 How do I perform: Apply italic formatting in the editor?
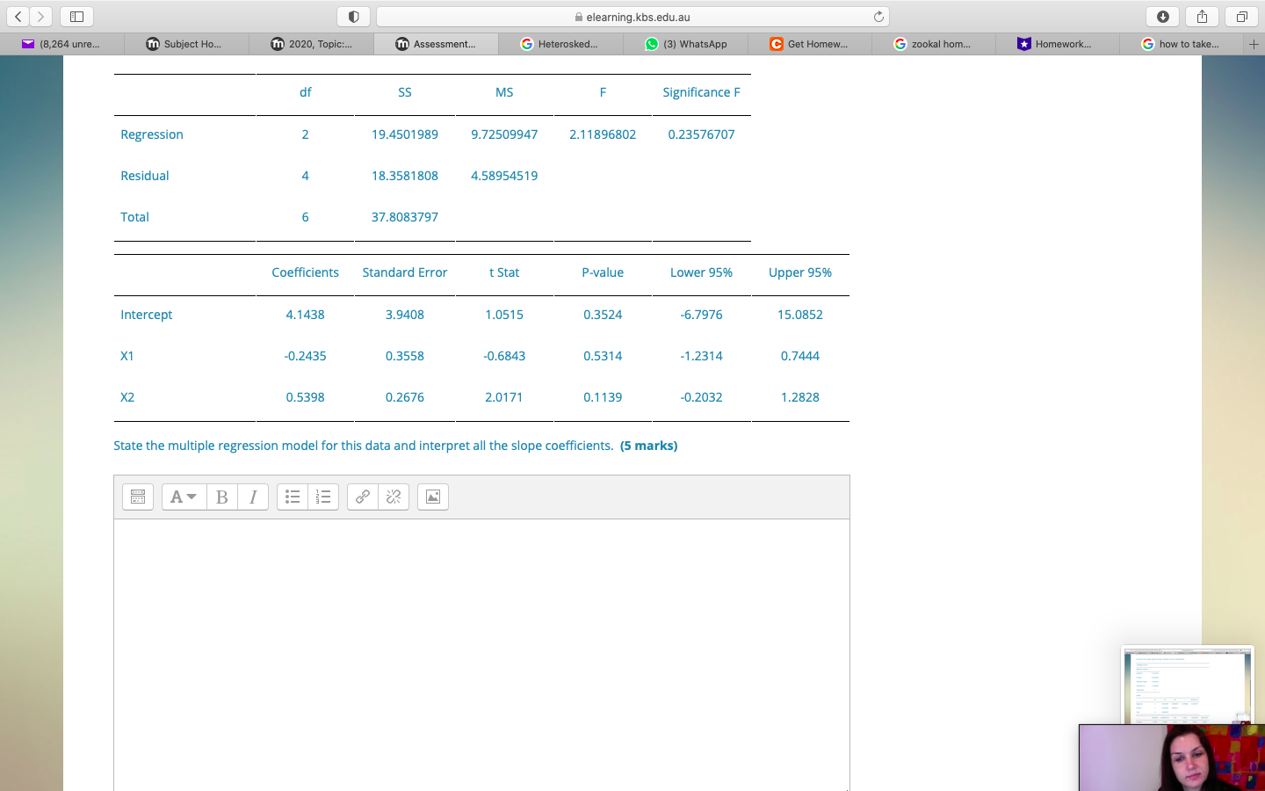(x=253, y=497)
